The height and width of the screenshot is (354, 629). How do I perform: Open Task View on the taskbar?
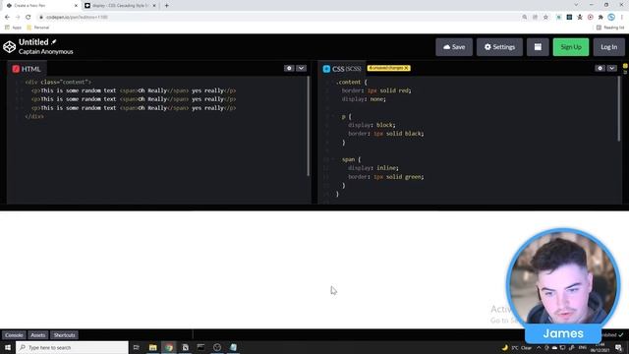click(x=136, y=347)
